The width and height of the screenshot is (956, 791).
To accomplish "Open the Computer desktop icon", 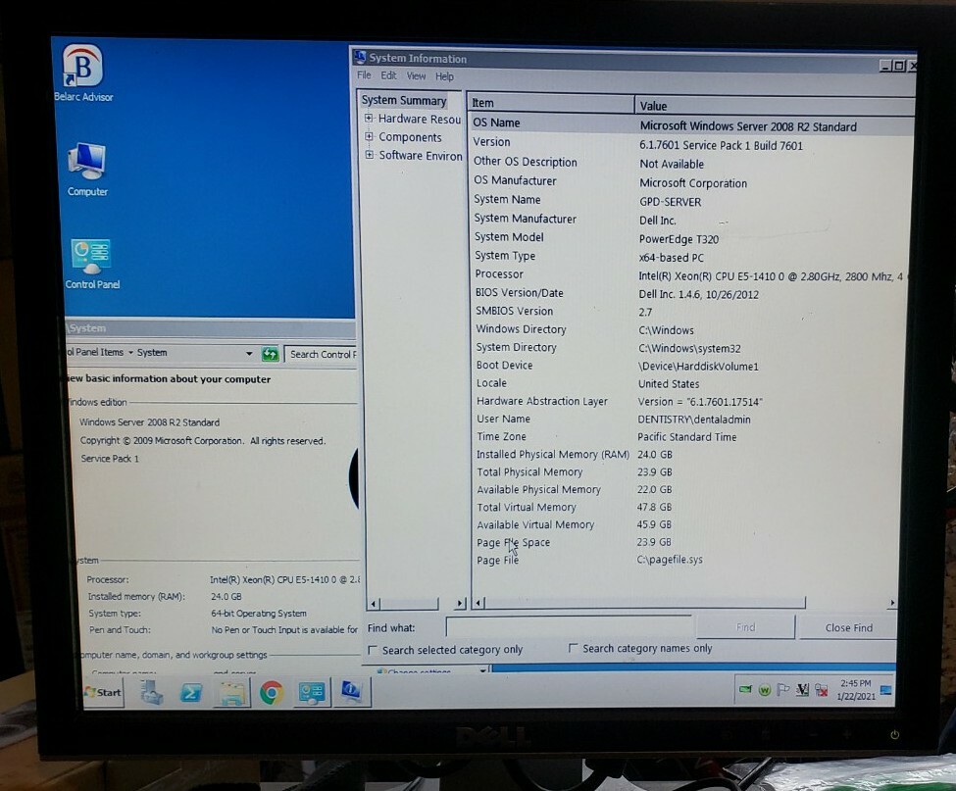I will 87,170.
